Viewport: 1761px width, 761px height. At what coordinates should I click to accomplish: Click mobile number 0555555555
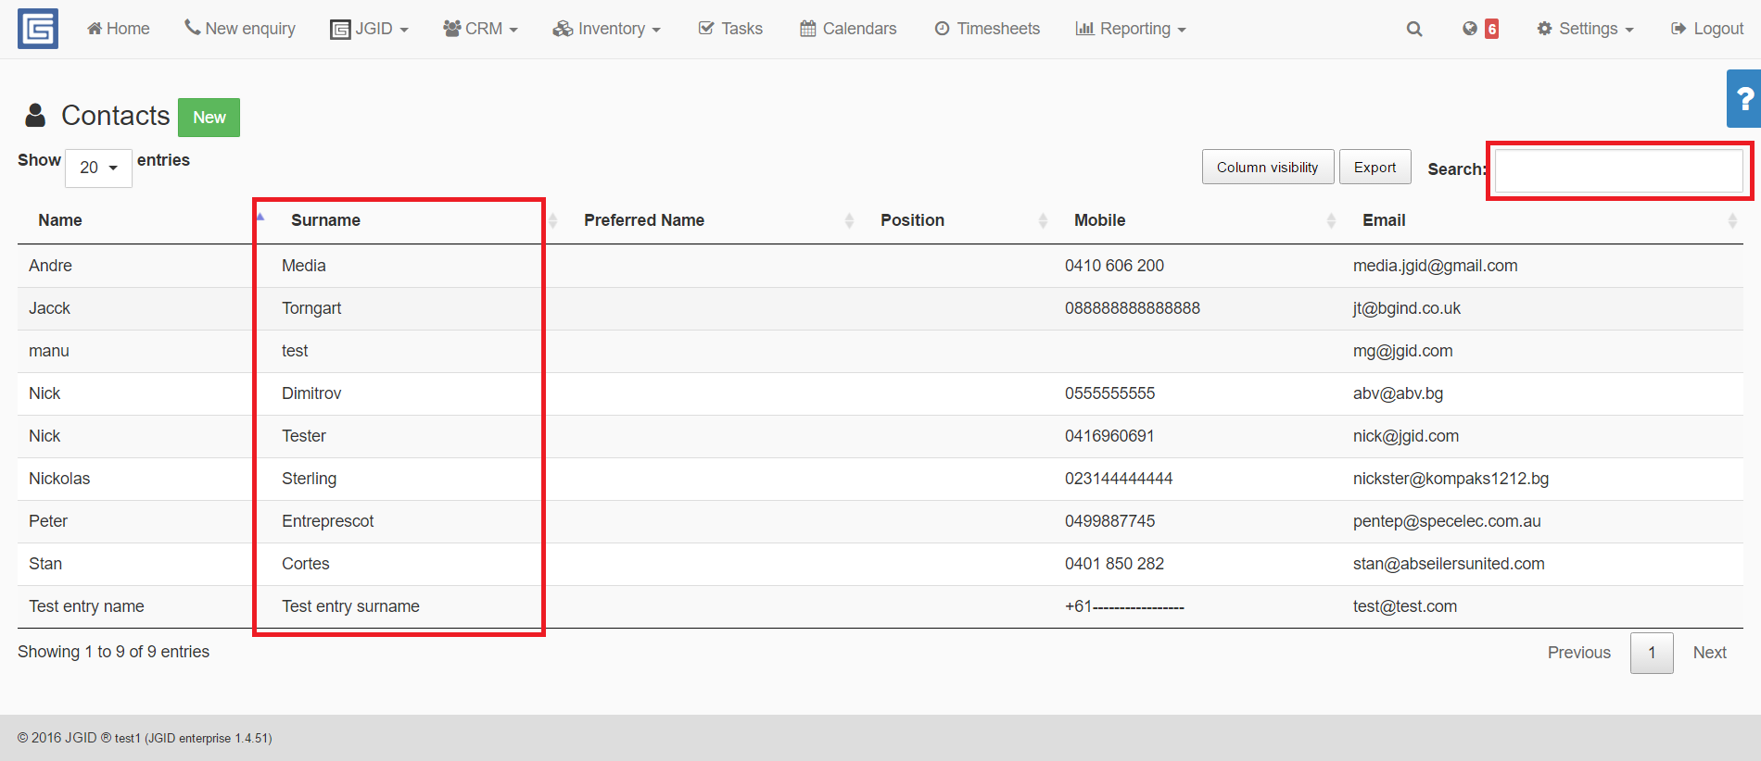tap(1109, 393)
